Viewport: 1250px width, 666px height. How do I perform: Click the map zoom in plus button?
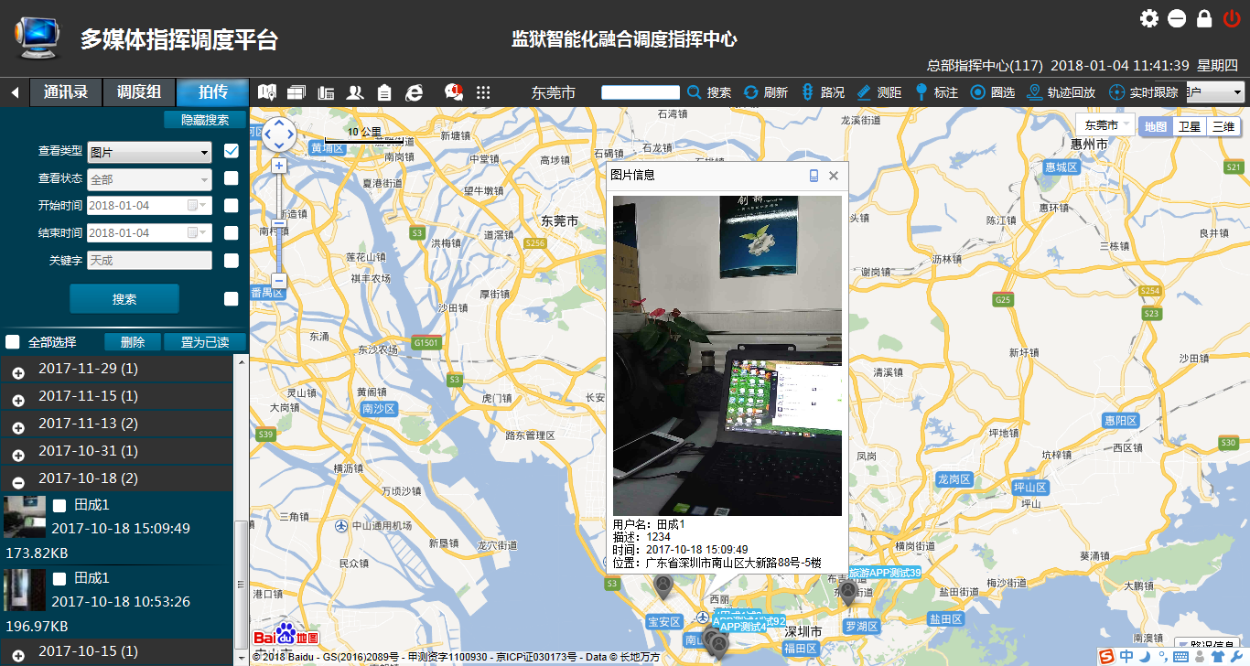(278, 166)
